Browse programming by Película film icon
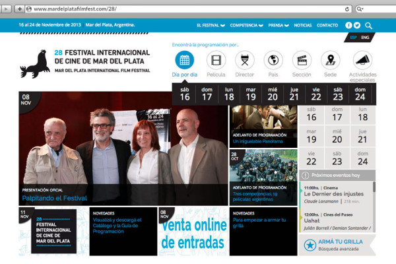Image resolution: width=396 pixels, height=264 pixels. [x=216, y=60]
